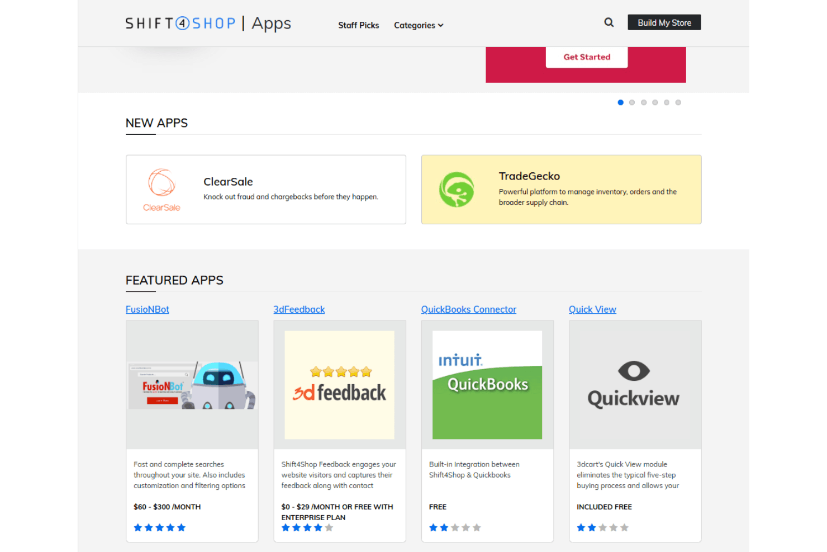Viewport: 827px width, 552px height.
Task: Open the Quickview eye logo image
Action: (635, 385)
